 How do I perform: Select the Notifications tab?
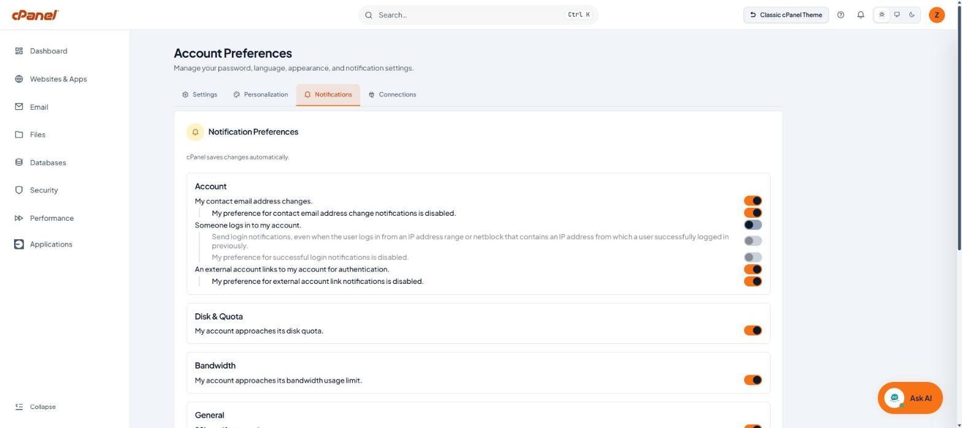tap(328, 94)
